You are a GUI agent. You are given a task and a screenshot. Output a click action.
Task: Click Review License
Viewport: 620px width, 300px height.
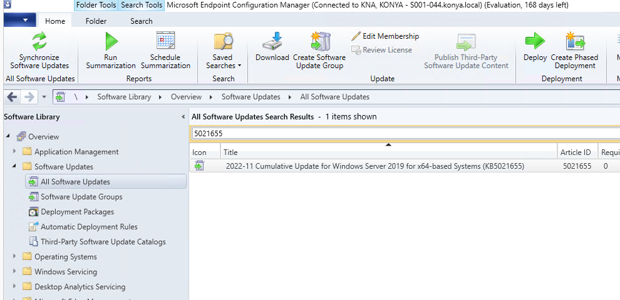(382, 50)
